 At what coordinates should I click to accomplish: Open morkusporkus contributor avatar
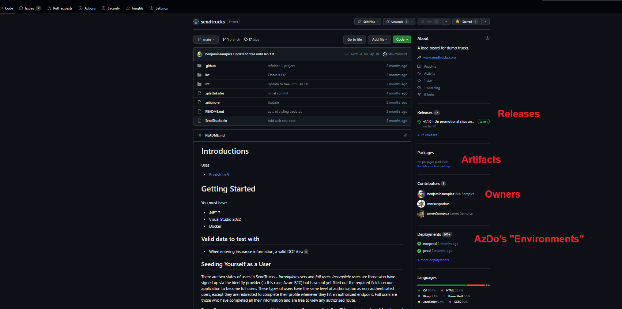[421, 204]
